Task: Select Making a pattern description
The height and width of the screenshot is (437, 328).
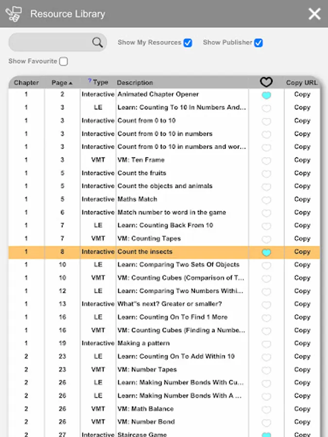Action: coord(143,343)
